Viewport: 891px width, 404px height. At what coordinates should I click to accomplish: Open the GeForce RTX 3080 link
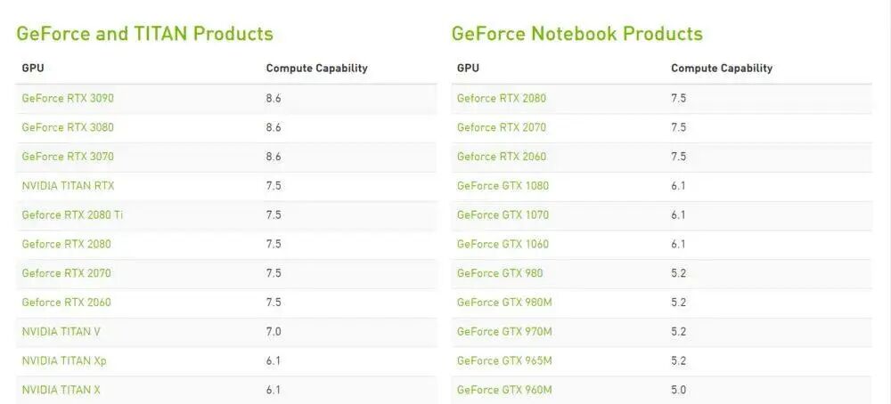[68, 127]
